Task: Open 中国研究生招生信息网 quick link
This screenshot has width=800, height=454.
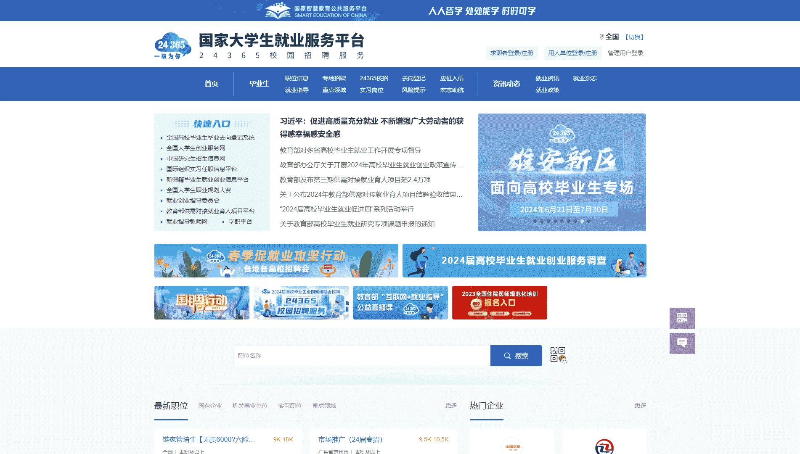Action: (196, 158)
